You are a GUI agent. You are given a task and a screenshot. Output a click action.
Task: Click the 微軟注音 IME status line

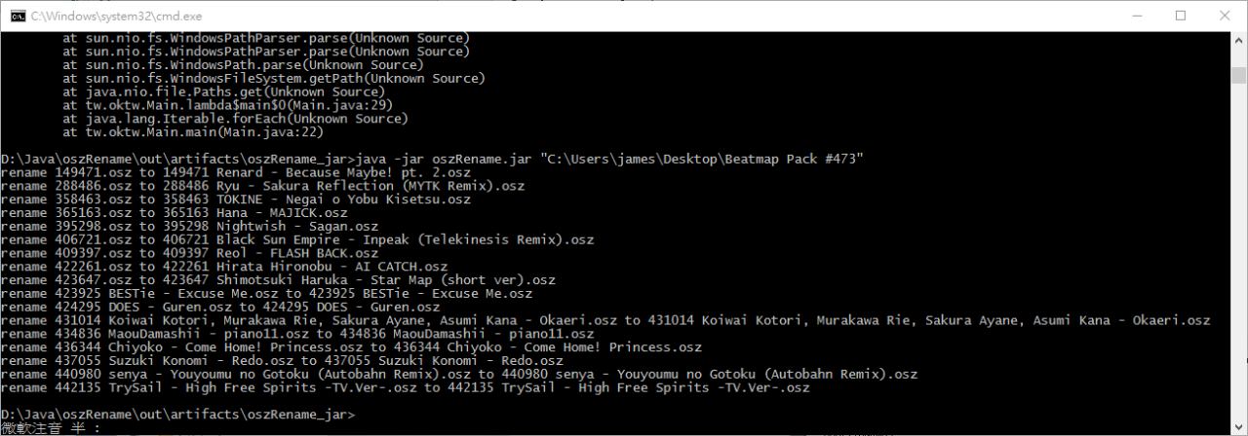pos(51,428)
